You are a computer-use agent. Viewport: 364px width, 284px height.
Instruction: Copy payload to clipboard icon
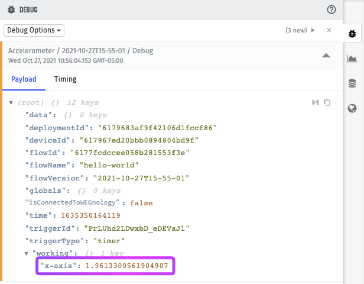click(327, 102)
